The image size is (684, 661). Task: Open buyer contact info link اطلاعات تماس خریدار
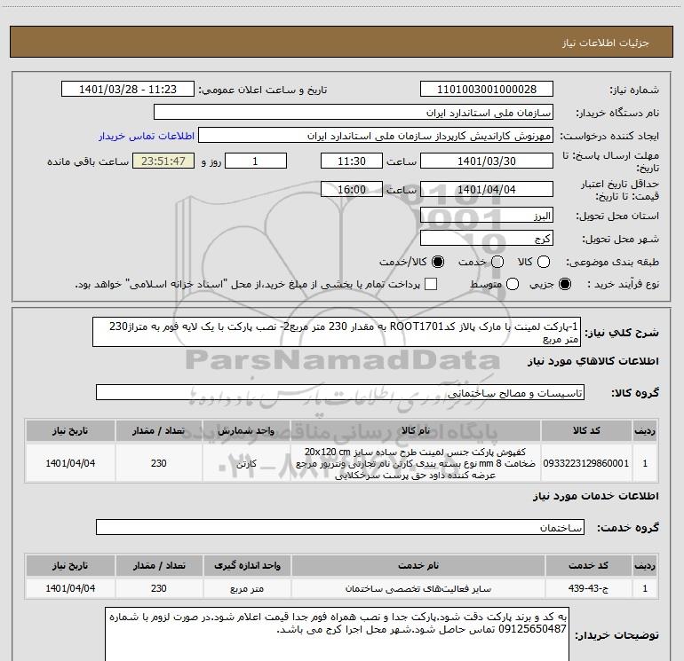point(147,136)
